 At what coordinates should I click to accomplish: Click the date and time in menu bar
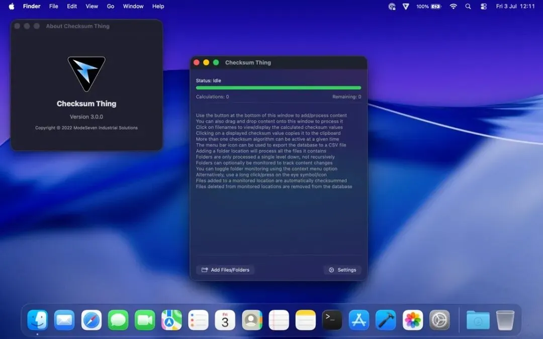515,6
